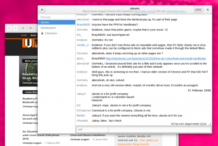
Task: Click the message entry field
Action: [x=160, y=130]
